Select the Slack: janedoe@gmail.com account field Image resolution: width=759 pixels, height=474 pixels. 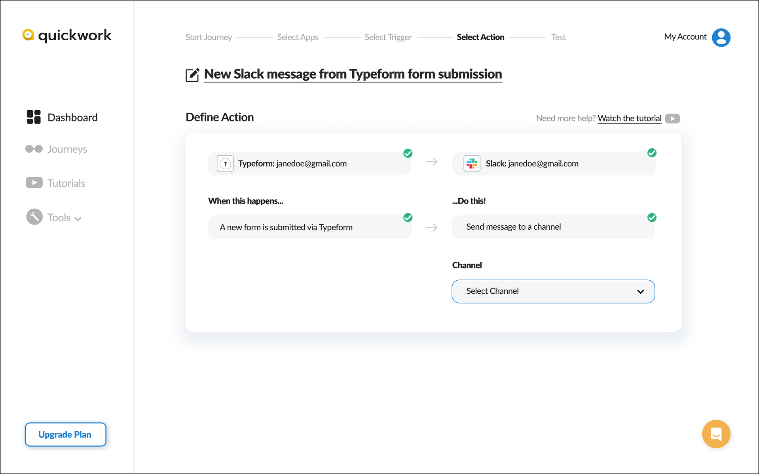(554, 164)
